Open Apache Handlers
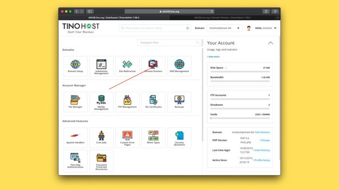Viewport: 339px width, 190px height. 75,138
